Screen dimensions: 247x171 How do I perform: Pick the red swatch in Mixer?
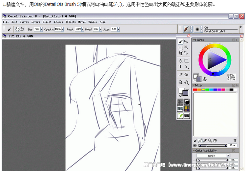195,90
